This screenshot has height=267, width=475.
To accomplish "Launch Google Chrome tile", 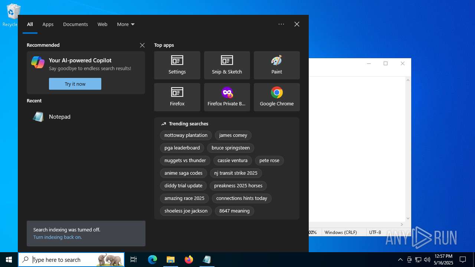I will [276, 97].
